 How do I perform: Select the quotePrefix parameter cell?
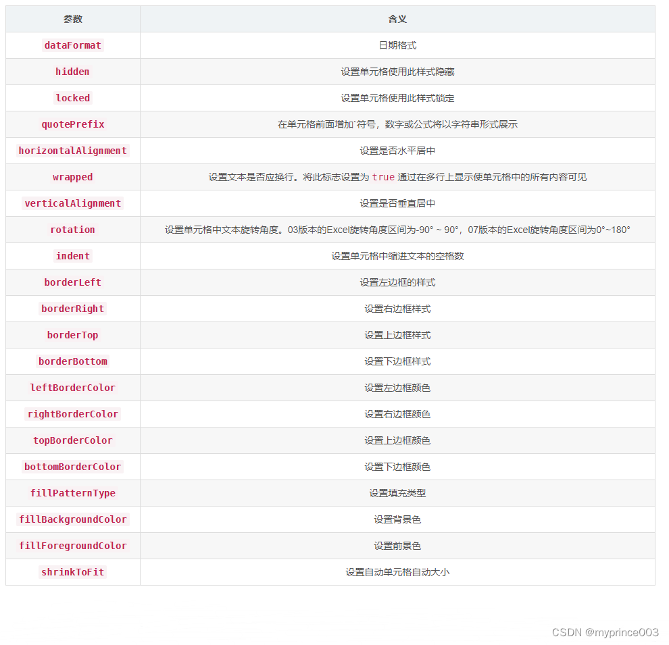pyautogui.click(x=72, y=124)
